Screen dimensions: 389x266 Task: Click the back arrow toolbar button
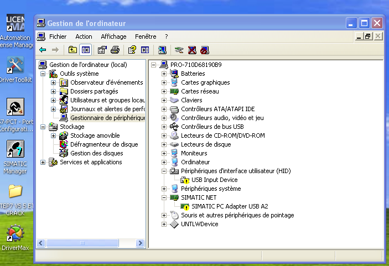coord(43,50)
